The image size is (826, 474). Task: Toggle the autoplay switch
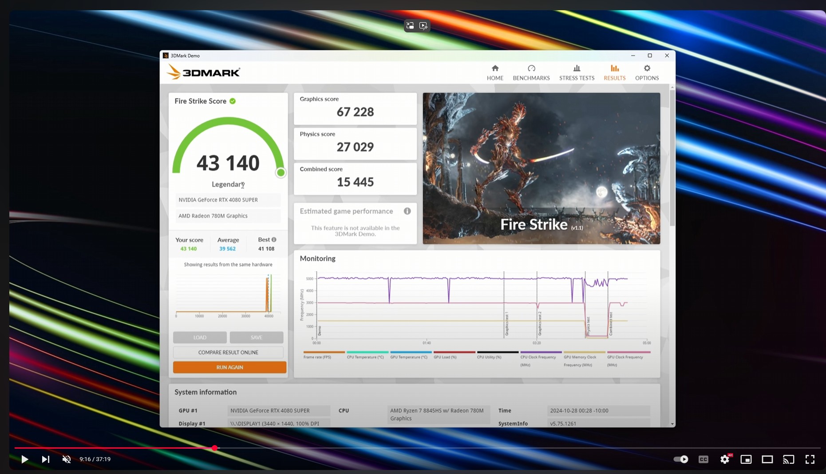681,459
